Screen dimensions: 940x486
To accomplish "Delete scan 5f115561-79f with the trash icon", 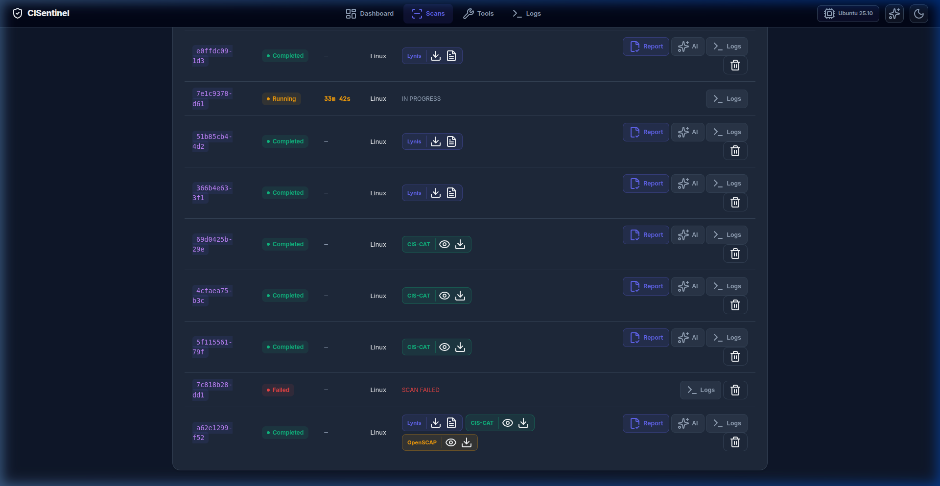I will [735, 356].
